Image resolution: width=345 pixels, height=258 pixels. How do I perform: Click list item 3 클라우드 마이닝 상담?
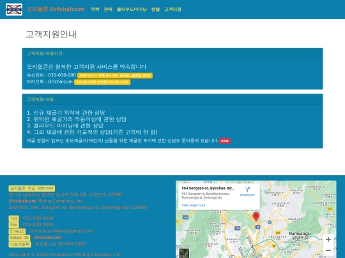(65, 125)
